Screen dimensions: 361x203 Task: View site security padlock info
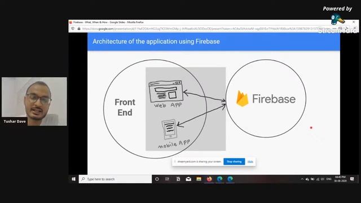(x=79, y=29)
